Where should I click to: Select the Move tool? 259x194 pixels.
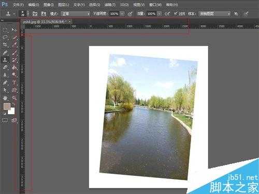tap(14, 30)
